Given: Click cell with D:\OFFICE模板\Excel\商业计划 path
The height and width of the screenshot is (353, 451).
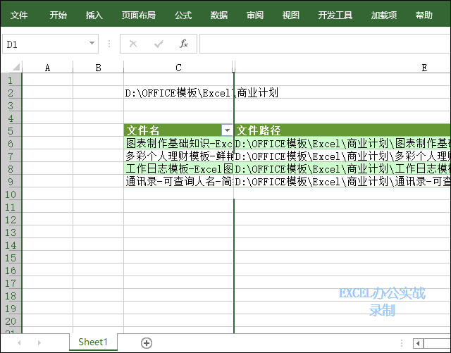Looking at the screenshot, I should coord(178,93).
